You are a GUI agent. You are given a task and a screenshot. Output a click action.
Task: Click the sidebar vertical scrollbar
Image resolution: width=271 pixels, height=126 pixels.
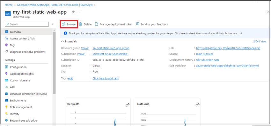pos(54,63)
